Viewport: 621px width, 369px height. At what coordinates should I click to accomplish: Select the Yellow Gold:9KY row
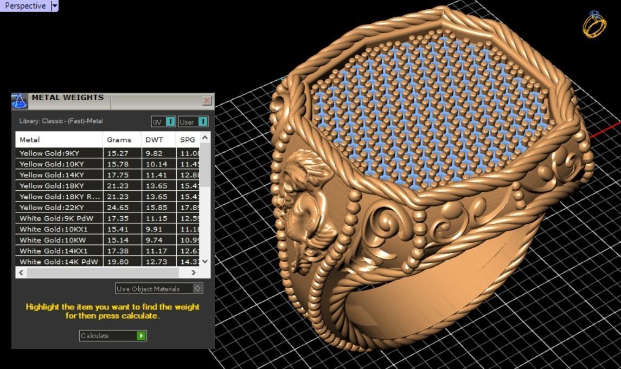107,153
